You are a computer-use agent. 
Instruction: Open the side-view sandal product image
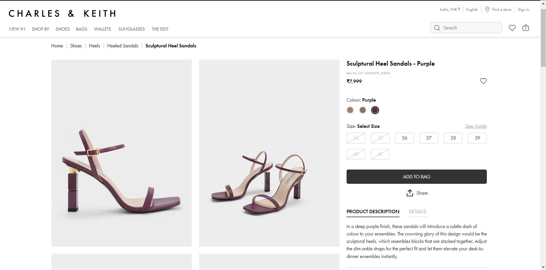tap(121, 153)
